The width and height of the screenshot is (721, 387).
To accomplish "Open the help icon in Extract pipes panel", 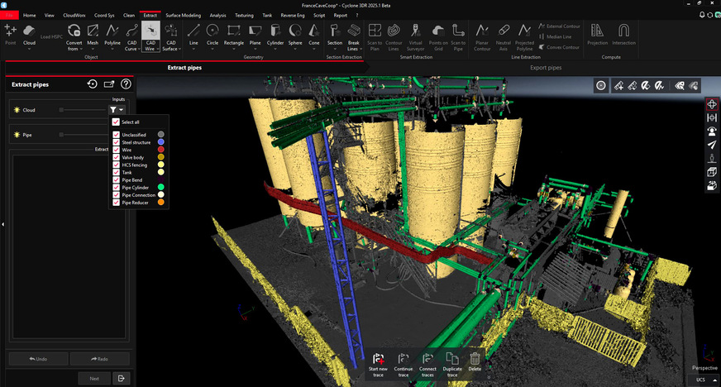I will pyautogui.click(x=126, y=84).
